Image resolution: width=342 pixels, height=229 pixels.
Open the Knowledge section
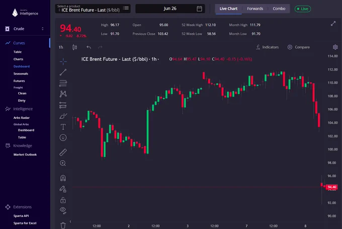tap(23, 145)
